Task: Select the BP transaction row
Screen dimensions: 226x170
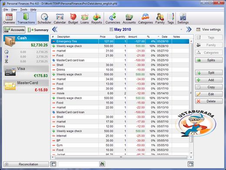Action: (x=120, y=140)
